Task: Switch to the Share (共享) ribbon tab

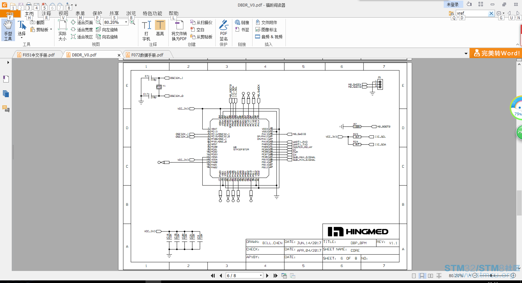Action: click(x=114, y=13)
